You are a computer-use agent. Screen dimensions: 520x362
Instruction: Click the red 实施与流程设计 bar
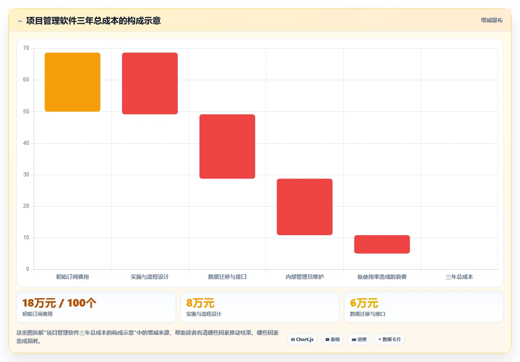pyautogui.click(x=150, y=83)
